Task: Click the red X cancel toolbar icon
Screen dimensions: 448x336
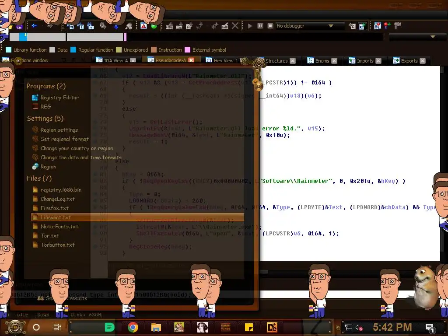Action: (235, 26)
